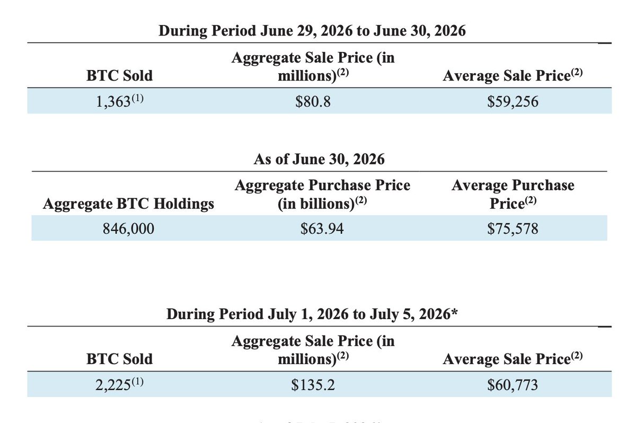The height and width of the screenshot is (423, 636).
Task: Click the first table's Aggregate Sale Price header
Action: (x=313, y=67)
